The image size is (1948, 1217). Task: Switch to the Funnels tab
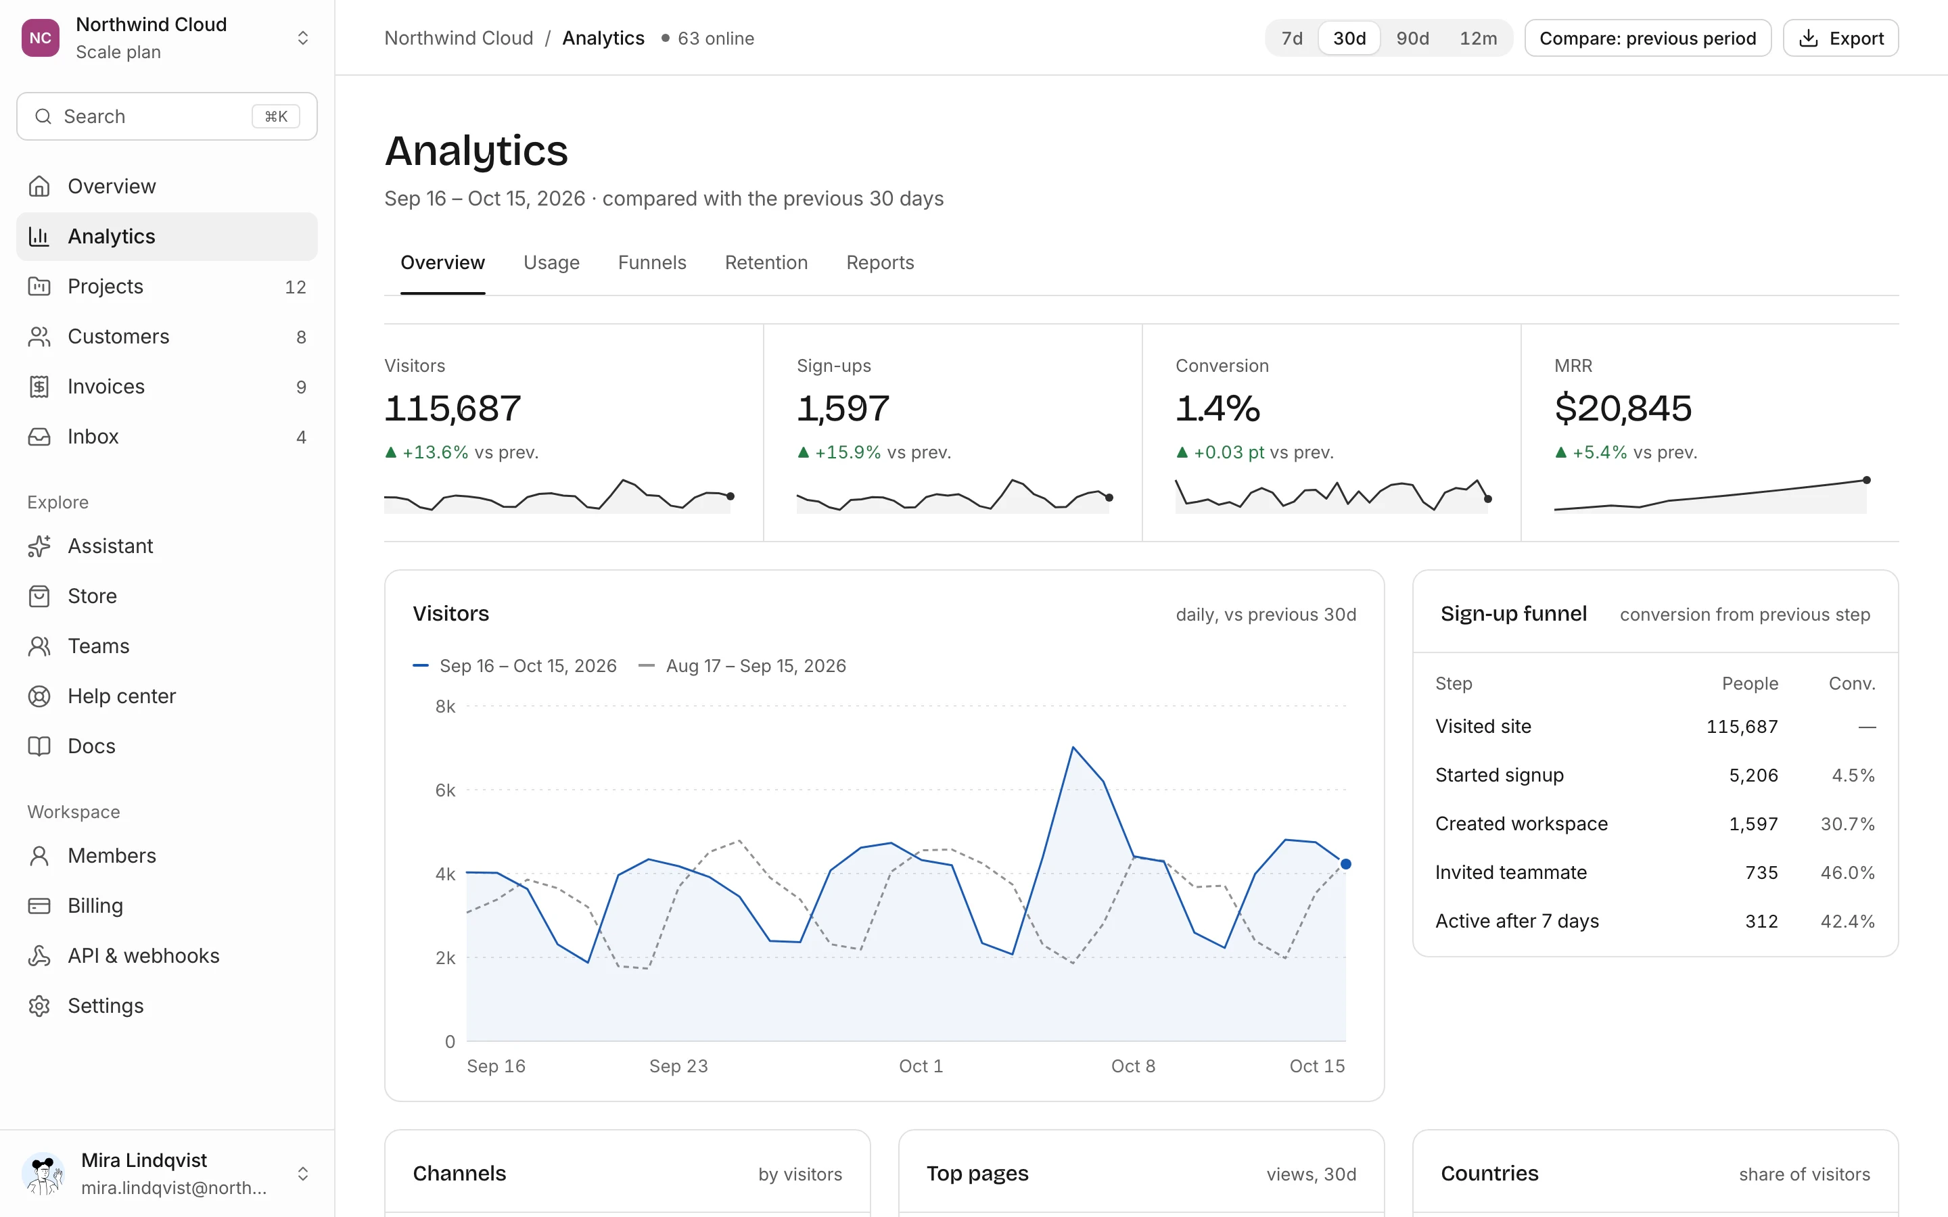tap(652, 262)
